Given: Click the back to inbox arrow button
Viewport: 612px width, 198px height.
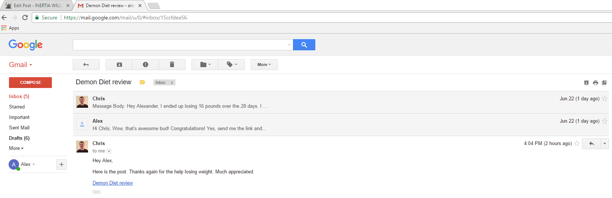Looking at the screenshot, I should click(x=86, y=65).
